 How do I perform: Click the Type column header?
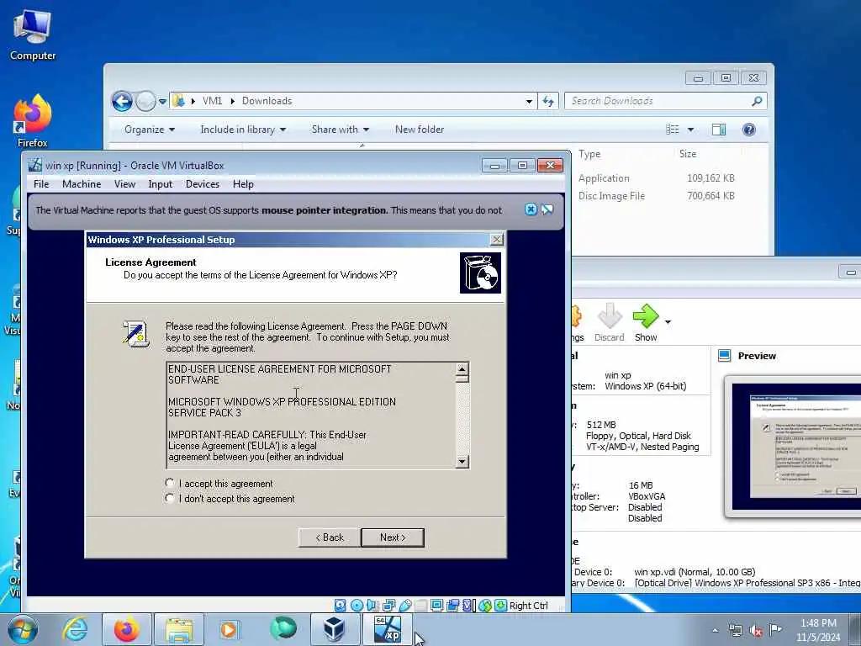589,155
